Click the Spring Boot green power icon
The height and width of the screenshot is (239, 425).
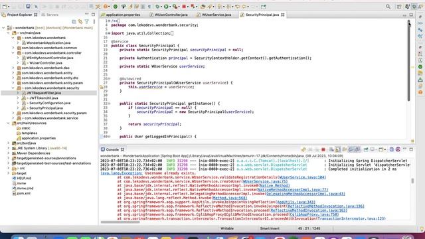[115, 7]
